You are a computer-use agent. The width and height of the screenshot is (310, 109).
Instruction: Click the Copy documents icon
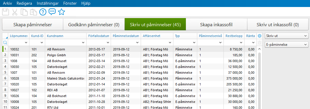pos(24,12)
